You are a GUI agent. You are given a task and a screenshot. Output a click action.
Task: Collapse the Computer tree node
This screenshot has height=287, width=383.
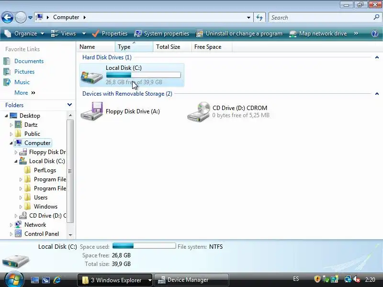pos(11,143)
